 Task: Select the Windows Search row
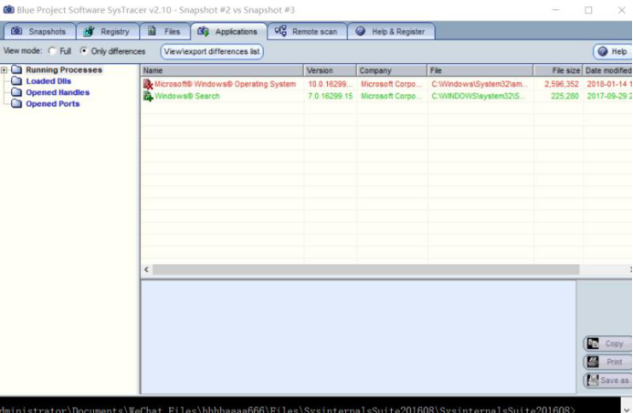[386, 96]
